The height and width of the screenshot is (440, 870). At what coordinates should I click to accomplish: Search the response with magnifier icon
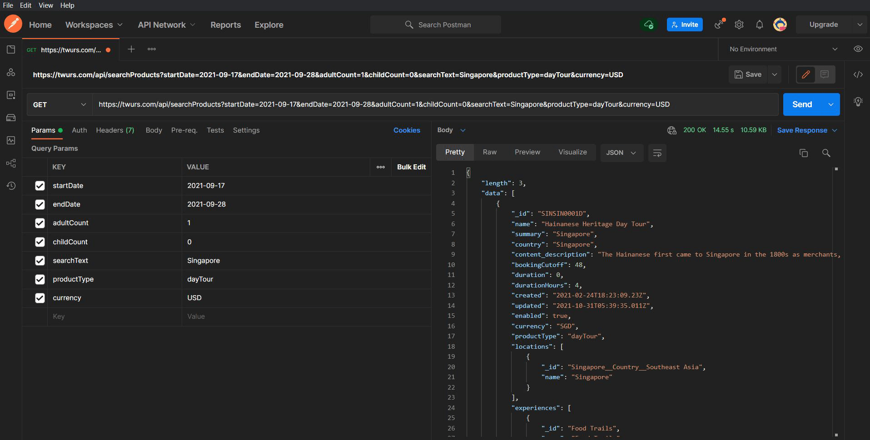click(x=826, y=153)
